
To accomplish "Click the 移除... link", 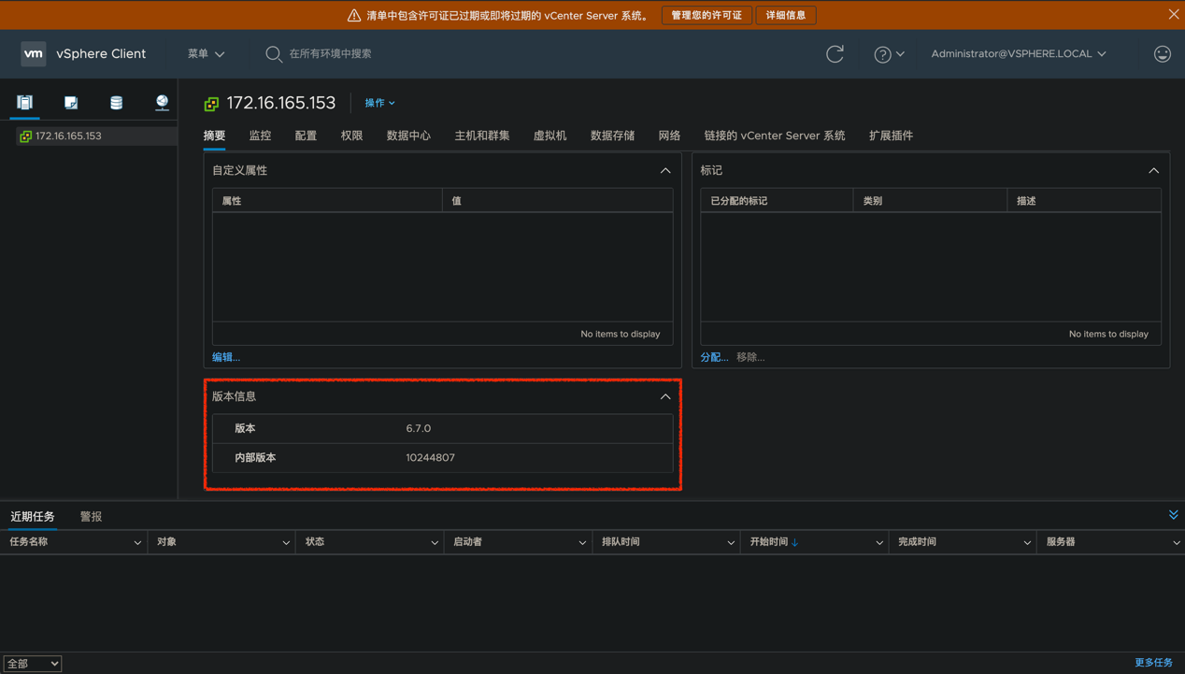I will [750, 357].
